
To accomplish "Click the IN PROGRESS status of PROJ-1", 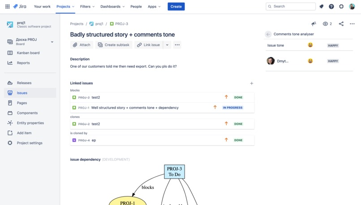I will tap(233, 108).
